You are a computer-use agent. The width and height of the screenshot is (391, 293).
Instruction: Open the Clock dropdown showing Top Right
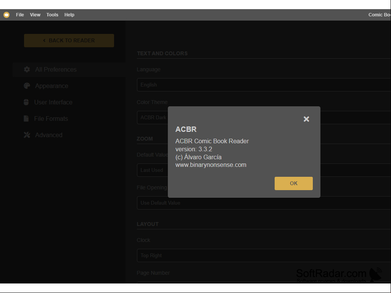pos(264,255)
